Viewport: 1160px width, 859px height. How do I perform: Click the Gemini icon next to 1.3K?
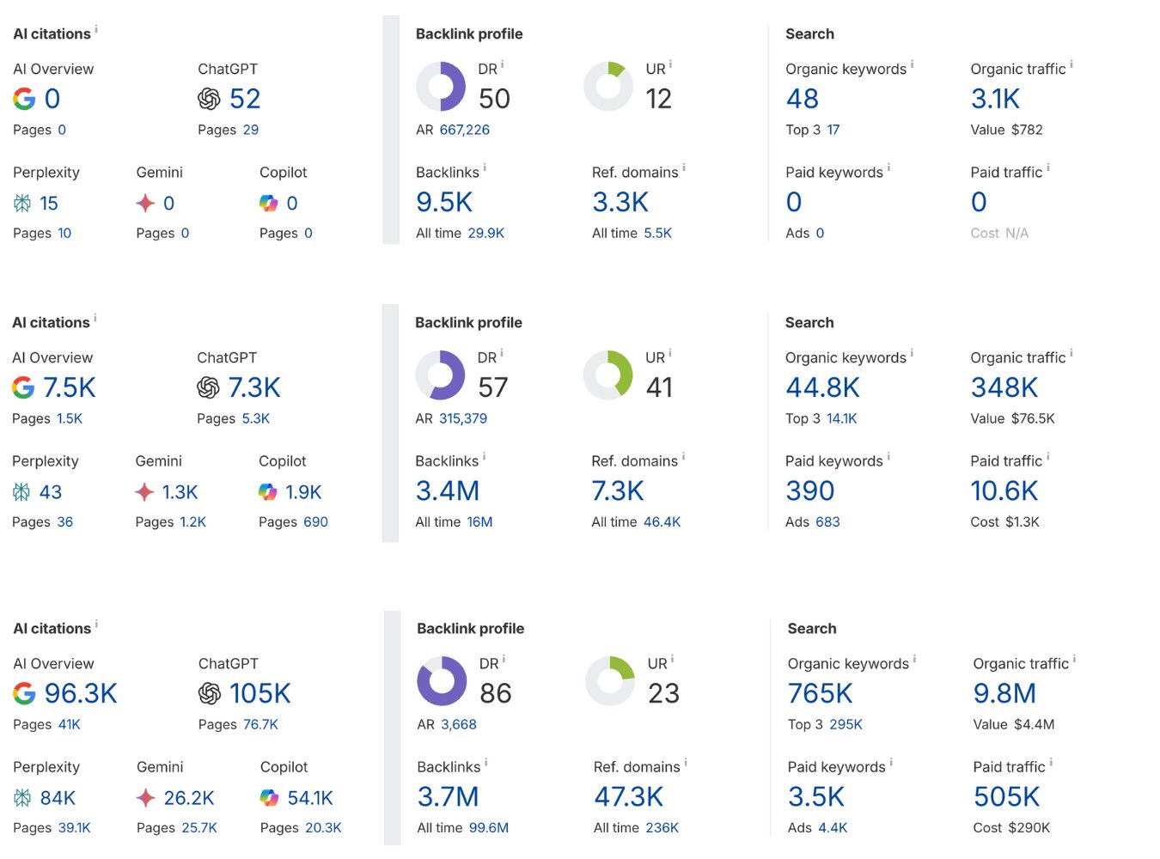click(x=145, y=492)
